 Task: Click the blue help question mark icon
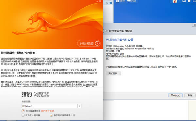(111, 3)
